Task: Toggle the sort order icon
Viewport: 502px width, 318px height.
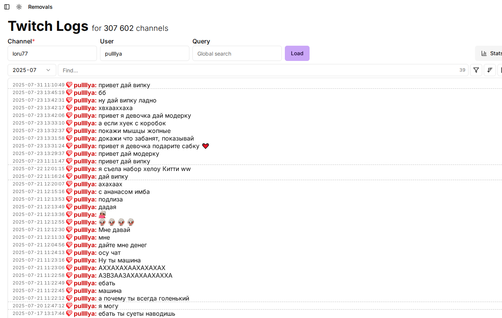Action: pos(490,70)
